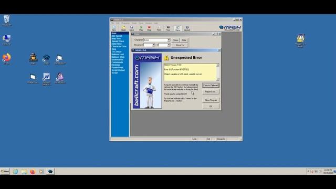Image resolution: width=336 pixels, height=189 pixels.
Task: Select Script Output in the sidebar
Action: (x=120, y=70)
